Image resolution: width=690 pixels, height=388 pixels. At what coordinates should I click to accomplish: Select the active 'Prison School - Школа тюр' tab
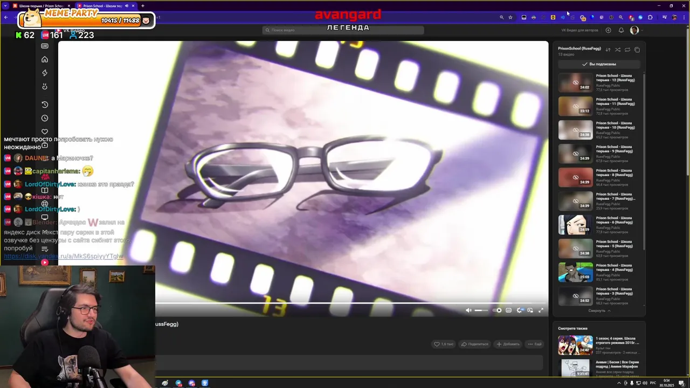105,6
